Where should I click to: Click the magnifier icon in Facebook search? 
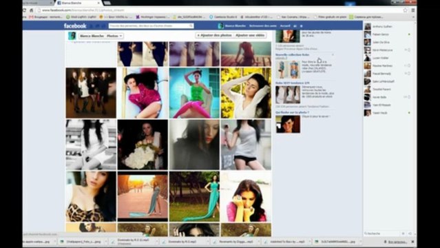click(191, 26)
